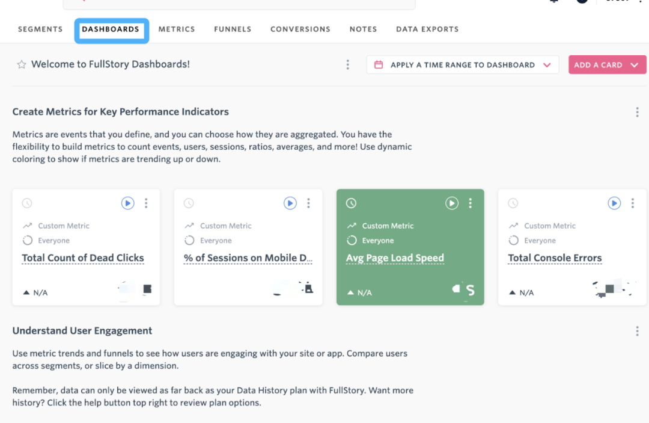
Task: Open kebab menu on Avg Page Load Speed card
Action: coord(470,203)
